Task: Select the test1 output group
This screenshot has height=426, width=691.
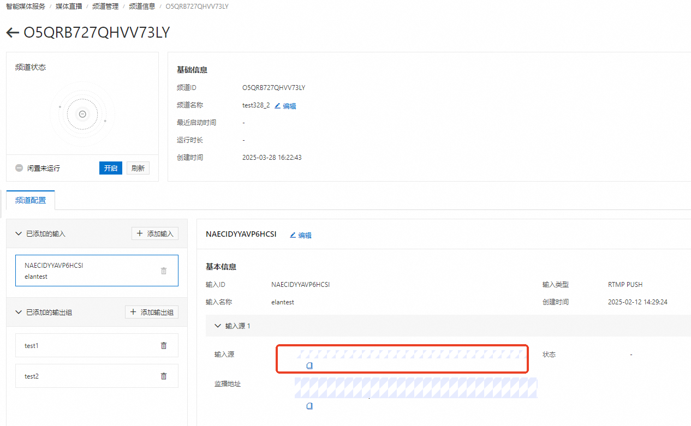Action: pyautogui.click(x=97, y=345)
